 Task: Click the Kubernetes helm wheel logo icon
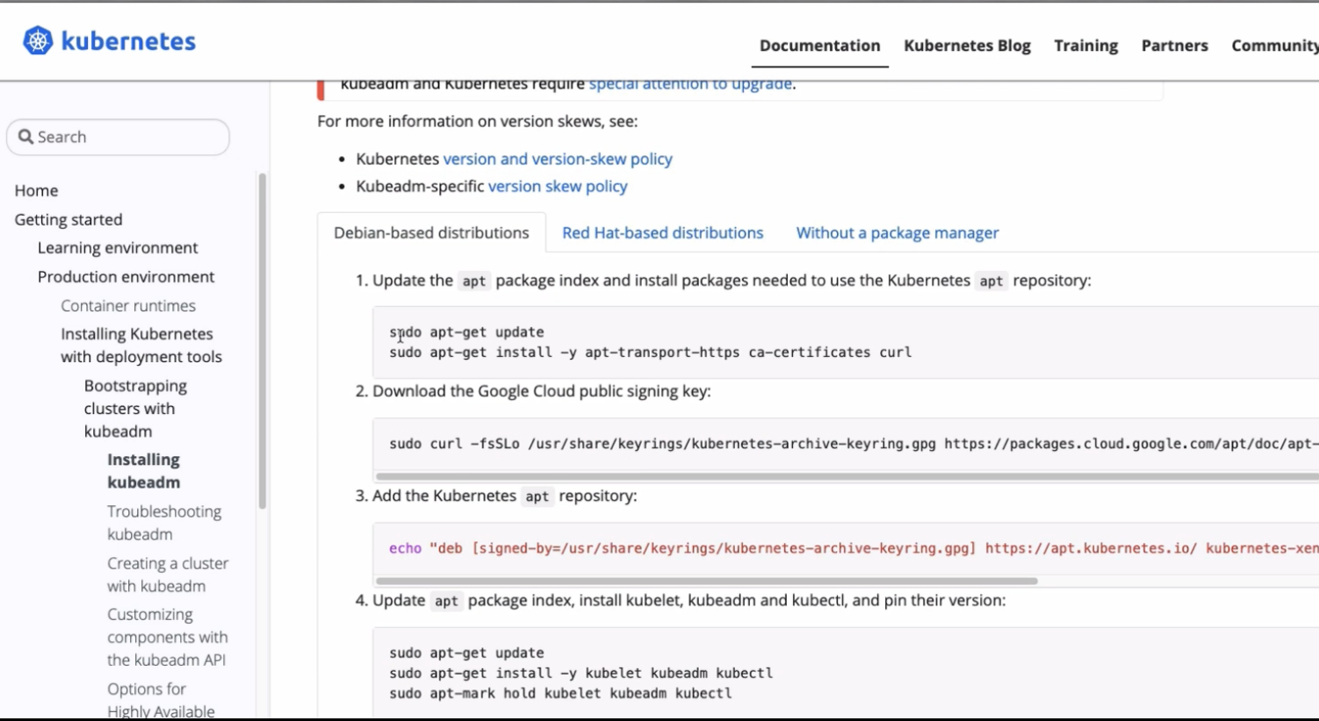pos(38,40)
